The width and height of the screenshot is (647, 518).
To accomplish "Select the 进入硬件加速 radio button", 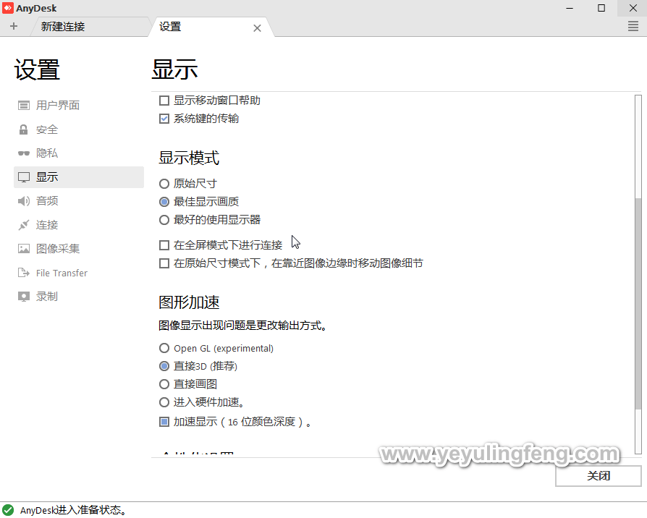I will click(164, 402).
